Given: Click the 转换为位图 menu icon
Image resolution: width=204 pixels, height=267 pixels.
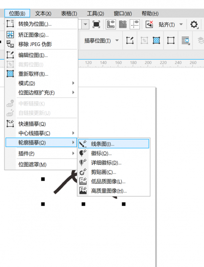Looking at the screenshot, I should click(10, 24).
